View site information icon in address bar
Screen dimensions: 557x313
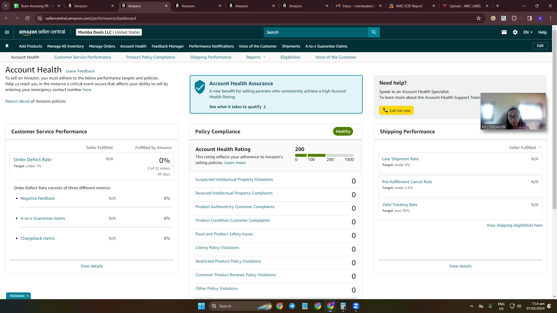pyautogui.click(x=40, y=18)
